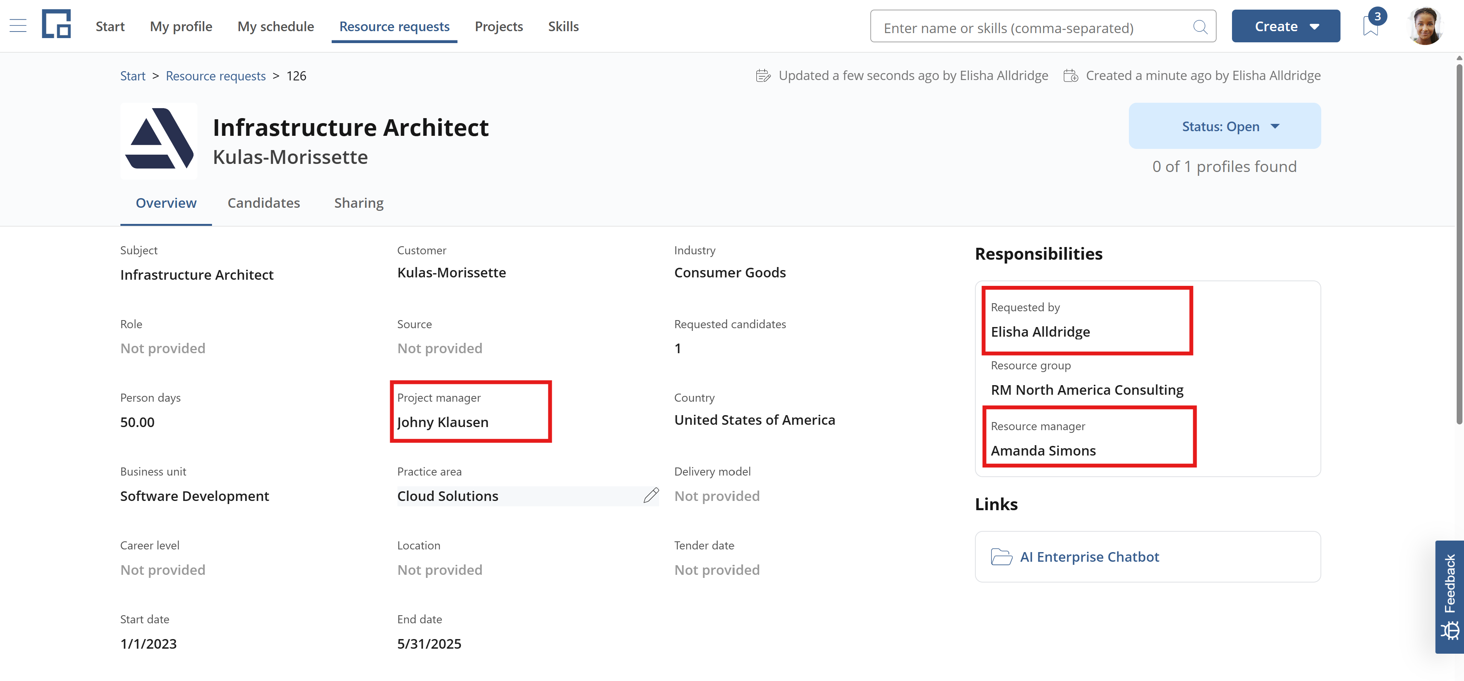The image size is (1464, 681).
Task: Switch to the Sharing tab
Action: pos(359,203)
